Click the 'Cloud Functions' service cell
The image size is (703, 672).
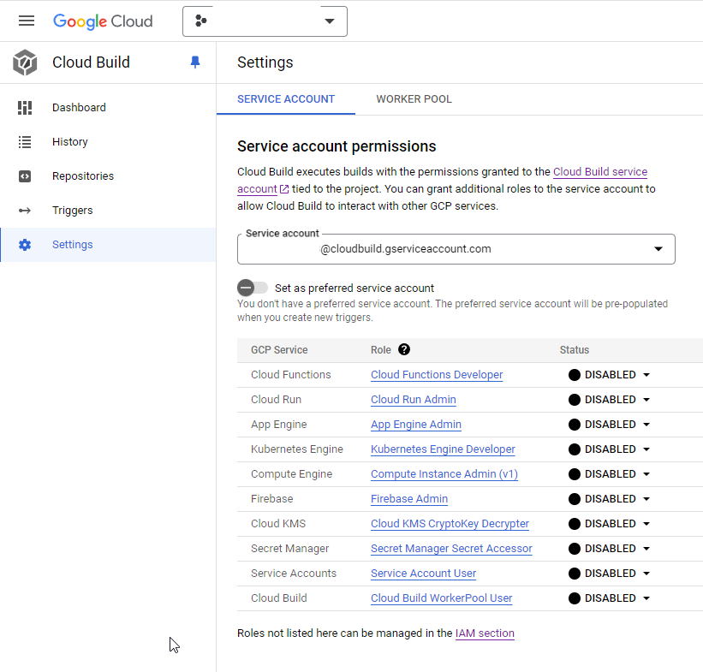click(291, 375)
